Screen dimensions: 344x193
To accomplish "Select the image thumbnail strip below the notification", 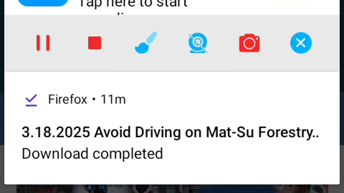I will point(172,189).
